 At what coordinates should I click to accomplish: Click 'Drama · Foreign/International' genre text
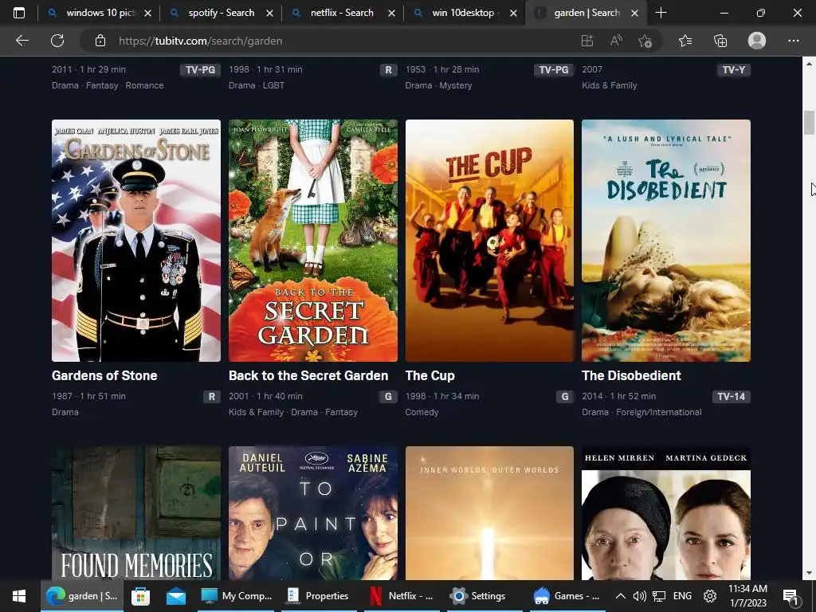(x=641, y=412)
